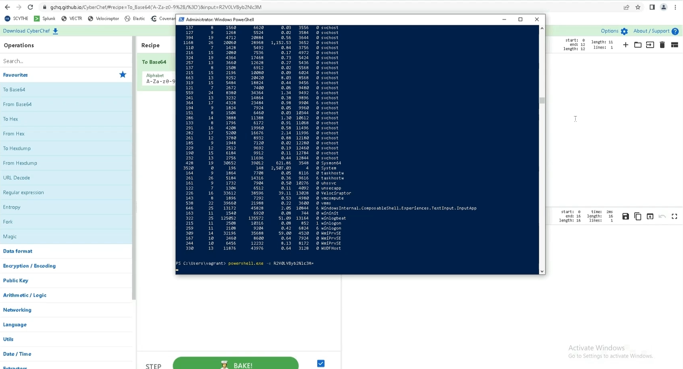Expand Encryption / Encoding operations
683x369 pixels.
(29, 266)
